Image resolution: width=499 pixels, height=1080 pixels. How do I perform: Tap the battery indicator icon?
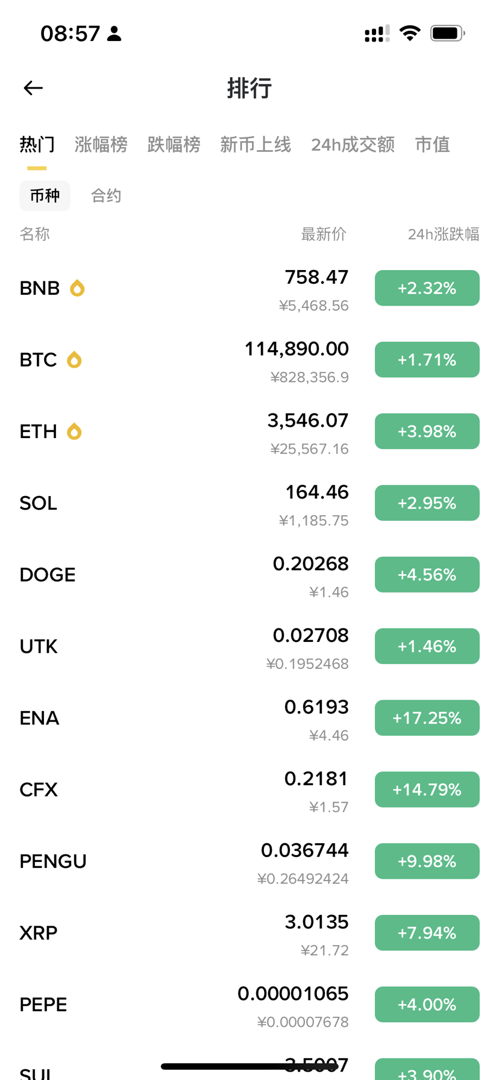pyautogui.click(x=447, y=33)
